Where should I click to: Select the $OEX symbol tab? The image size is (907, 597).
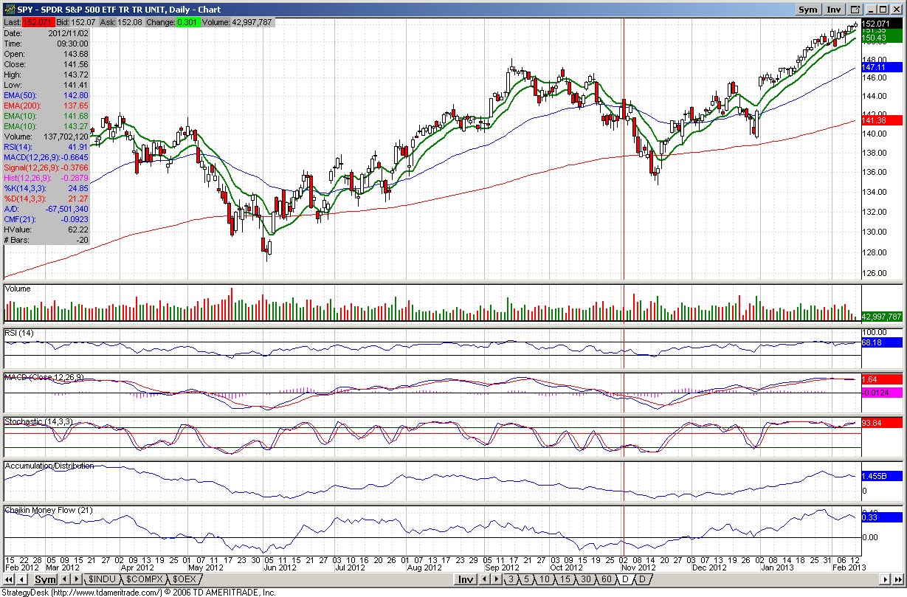click(x=184, y=579)
